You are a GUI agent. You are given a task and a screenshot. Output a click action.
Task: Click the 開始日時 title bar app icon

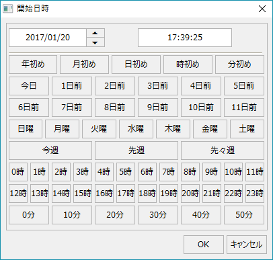8,9
